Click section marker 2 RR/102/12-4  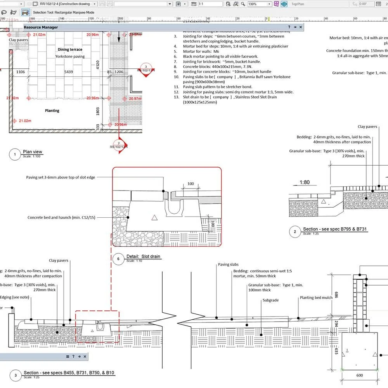coord(119,145)
